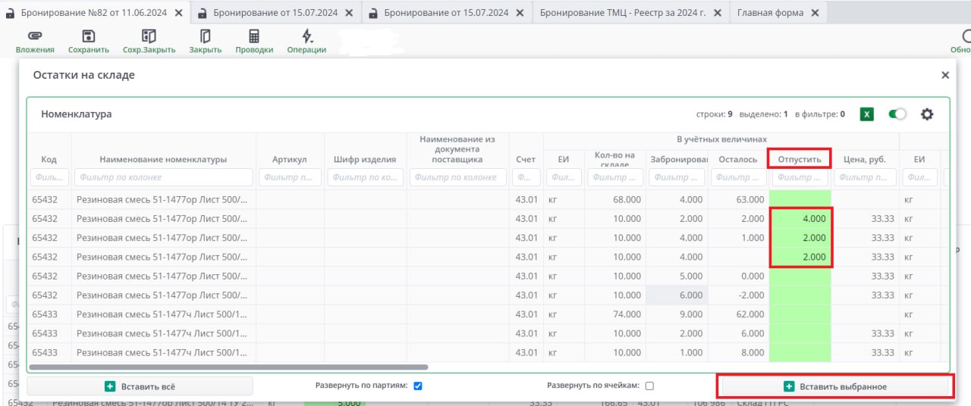Uncheck Развернуть по партиям checkbox
Image resolution: width=971 pixels, height=406 pixels.
click(x=418, y=386)
